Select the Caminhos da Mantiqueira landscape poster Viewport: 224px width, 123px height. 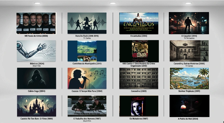[87, 51]
